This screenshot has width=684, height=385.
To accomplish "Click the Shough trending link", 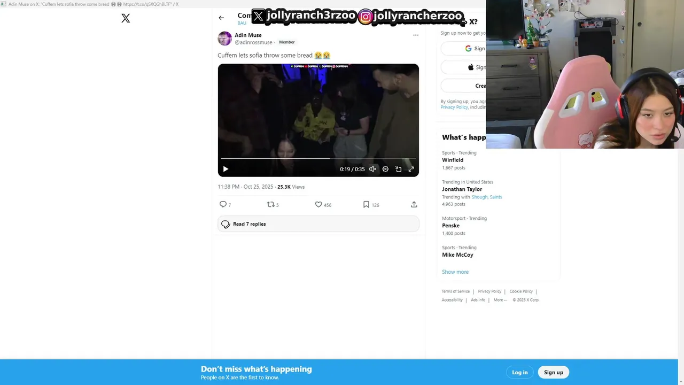I will (x=479, y=197).
